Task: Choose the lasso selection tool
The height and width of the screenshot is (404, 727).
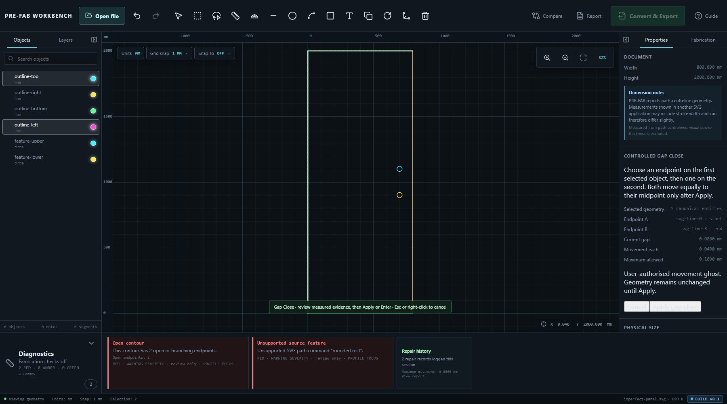Action: [x=216, y=16]
